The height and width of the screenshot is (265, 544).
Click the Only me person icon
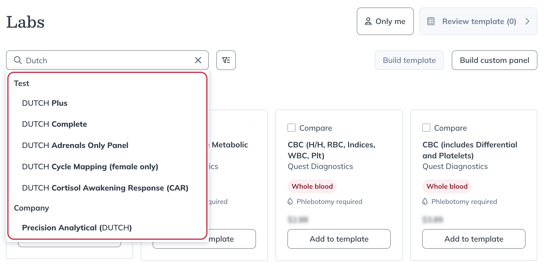coord(368,21)
